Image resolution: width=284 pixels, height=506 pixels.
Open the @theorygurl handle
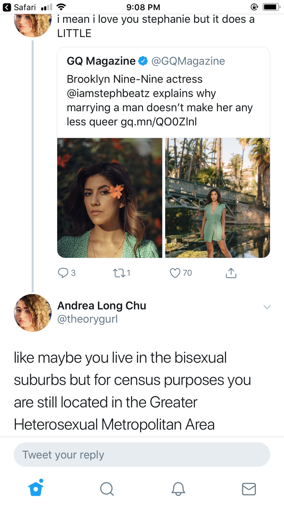88,319
